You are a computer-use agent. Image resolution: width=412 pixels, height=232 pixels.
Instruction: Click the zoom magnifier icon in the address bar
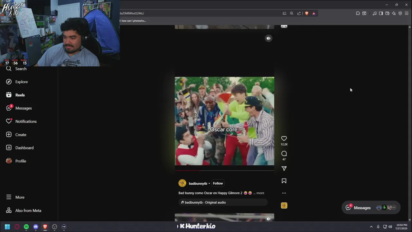pyautogui.click(x=292, y=13)
